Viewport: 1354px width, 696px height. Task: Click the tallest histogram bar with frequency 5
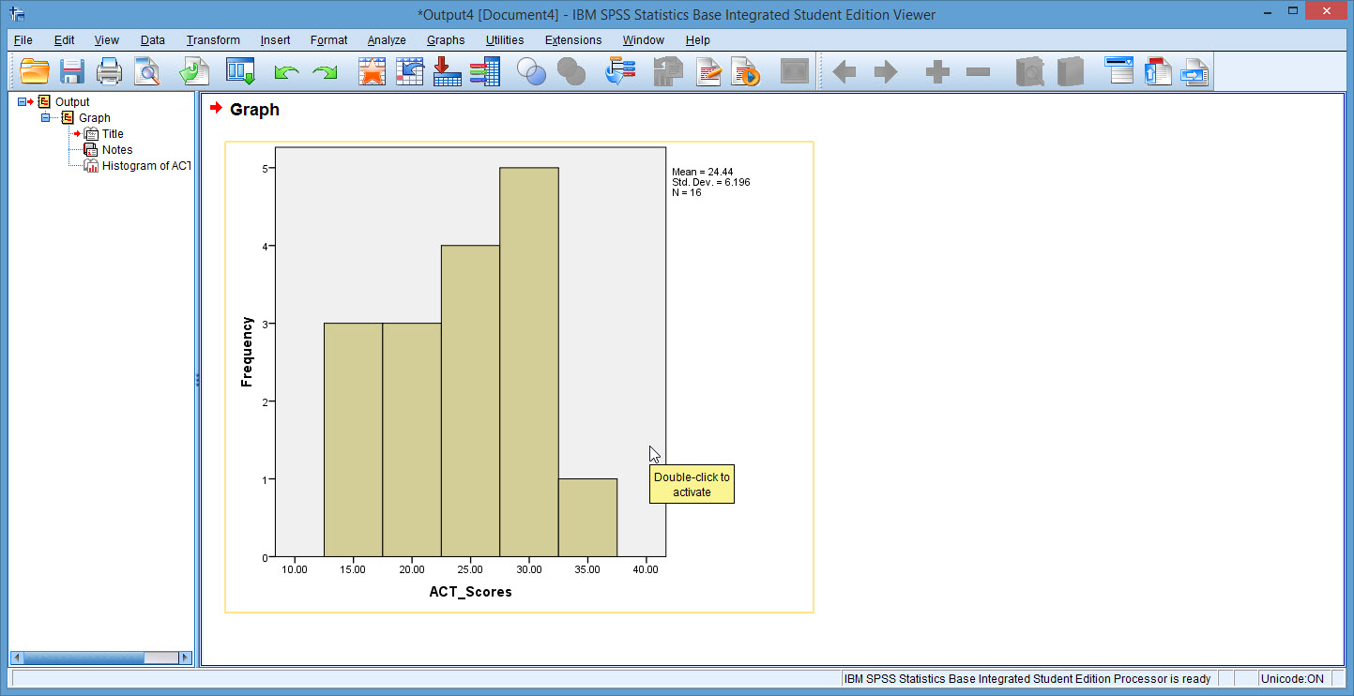(529, 362)
